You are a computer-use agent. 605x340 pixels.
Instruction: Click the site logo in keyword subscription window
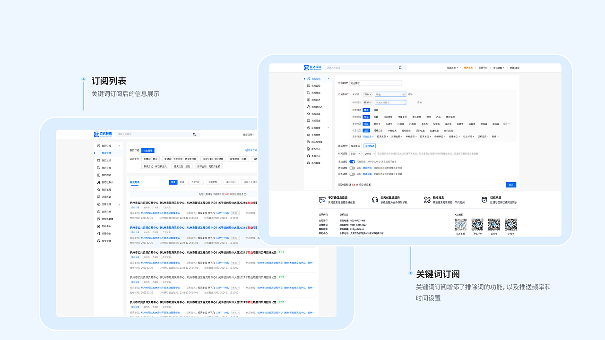(312, 68)
